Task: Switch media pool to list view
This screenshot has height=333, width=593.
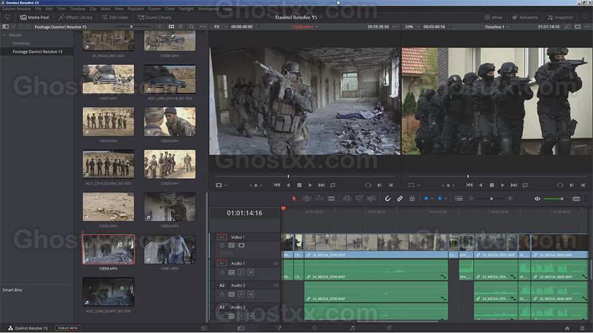Action: 181,27
